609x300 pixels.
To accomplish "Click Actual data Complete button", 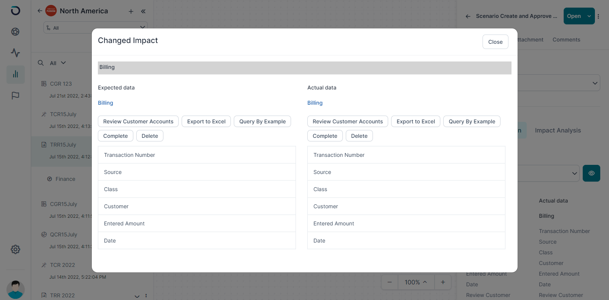I will tap(325, 136).
